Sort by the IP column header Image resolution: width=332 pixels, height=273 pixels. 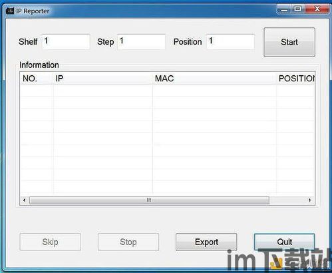point(103,79)
